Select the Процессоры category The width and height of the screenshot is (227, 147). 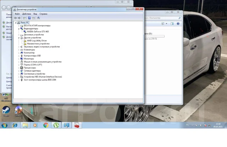pyautogui.click(x=30, y=68)
